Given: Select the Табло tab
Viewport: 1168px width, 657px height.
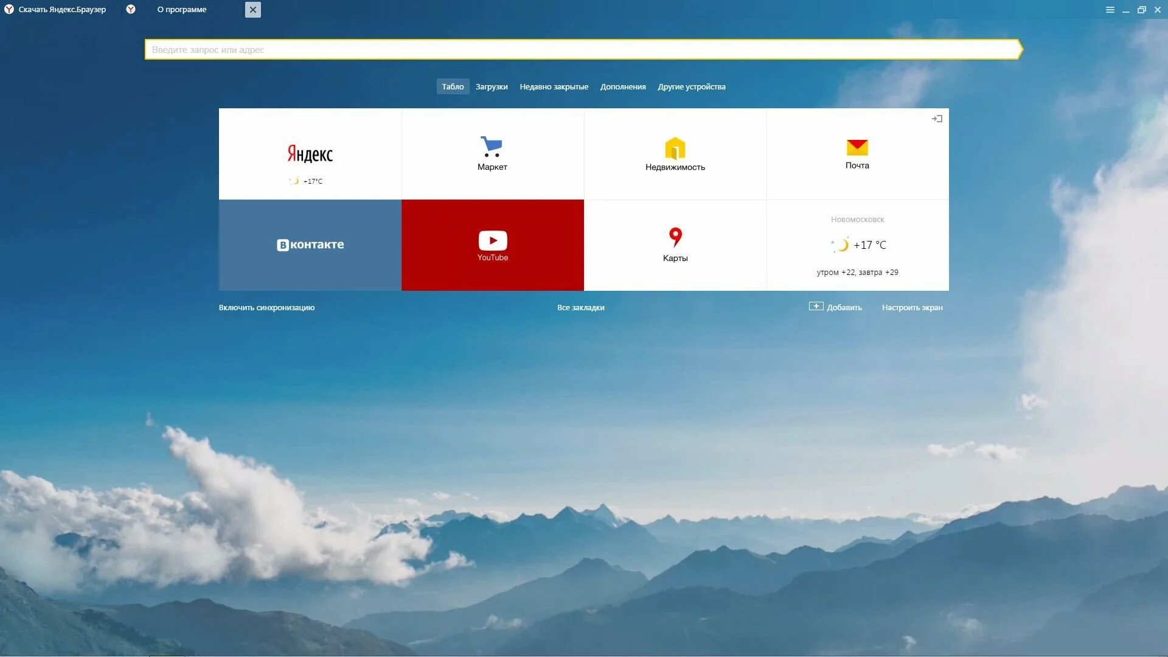Looking at the screenshot, I should pos(453,87).
